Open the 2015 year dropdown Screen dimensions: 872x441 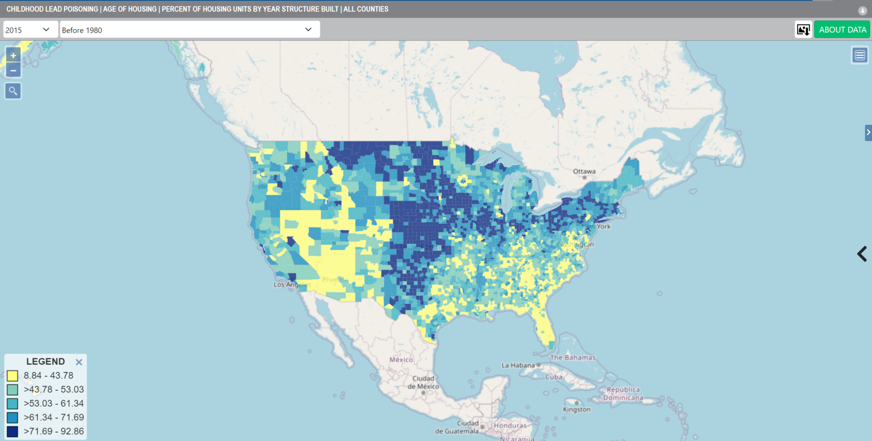click(x=30, y=29)
